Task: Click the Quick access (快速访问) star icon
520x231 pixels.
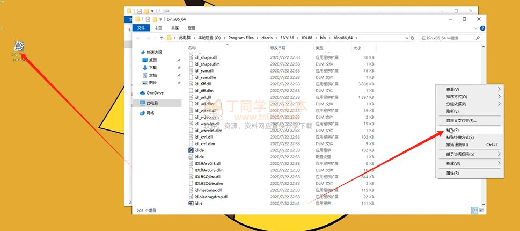Action: click(x=143, y=53)
